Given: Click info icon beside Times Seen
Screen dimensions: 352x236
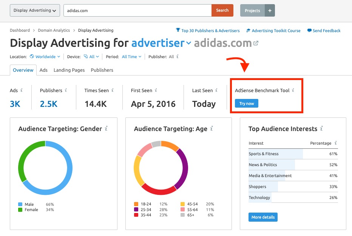Looking at the screenshot, I should click(x=113, y=90).
